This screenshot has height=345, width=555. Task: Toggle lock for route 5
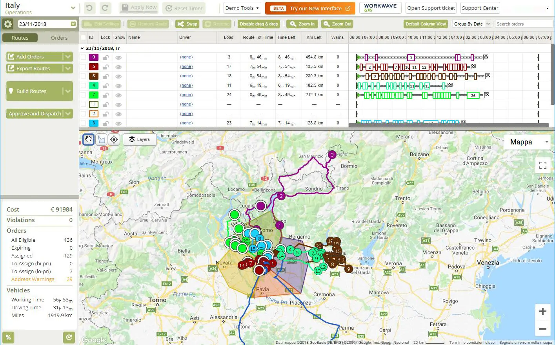[x=106, y=67]
